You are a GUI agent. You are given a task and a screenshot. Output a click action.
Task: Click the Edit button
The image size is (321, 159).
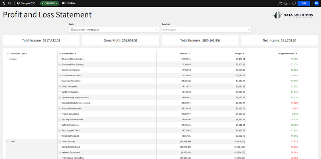(x=304, y=3)
